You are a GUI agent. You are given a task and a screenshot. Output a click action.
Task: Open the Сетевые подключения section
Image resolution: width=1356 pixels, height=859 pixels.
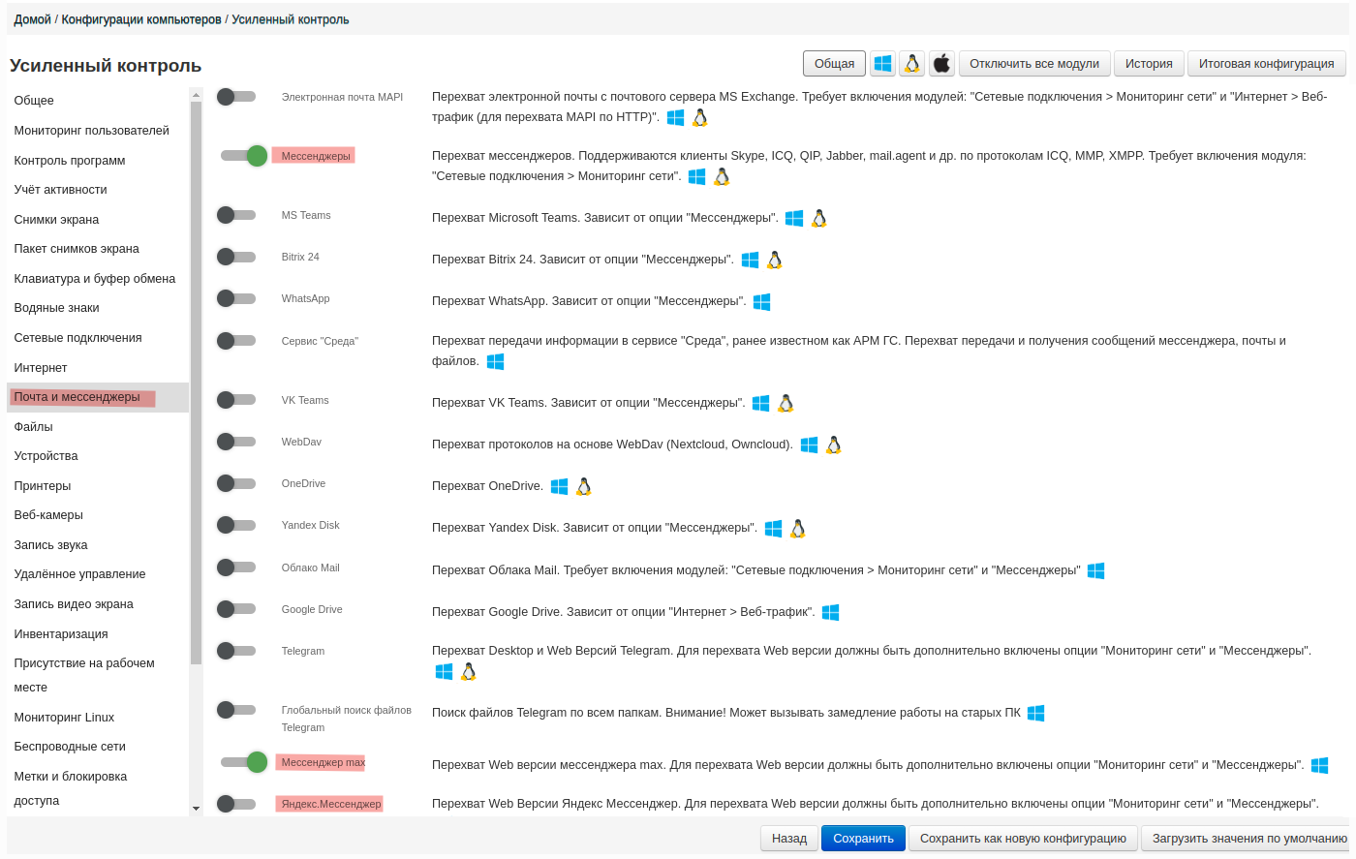pyautogui.click(x=77, y=338)
